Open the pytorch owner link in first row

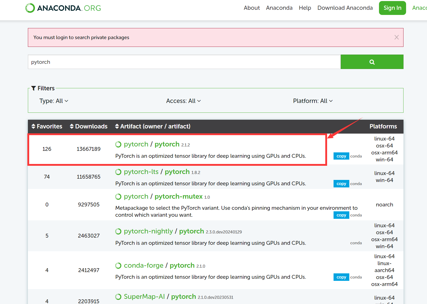pyautogui.click(x=136, y=144)
